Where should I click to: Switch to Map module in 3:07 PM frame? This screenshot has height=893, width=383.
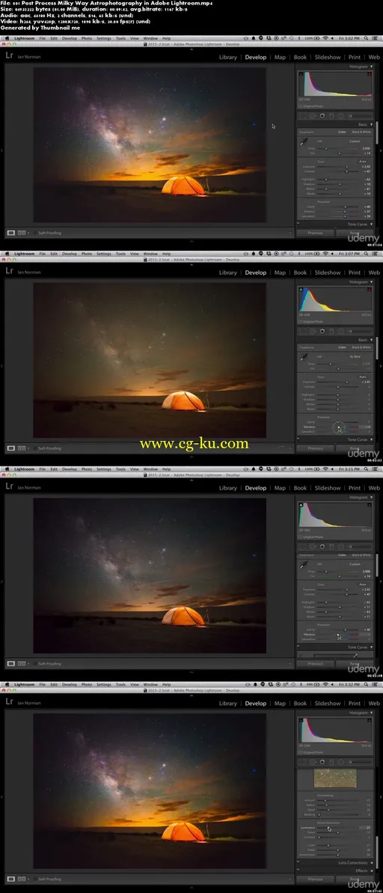pos(280,272)
